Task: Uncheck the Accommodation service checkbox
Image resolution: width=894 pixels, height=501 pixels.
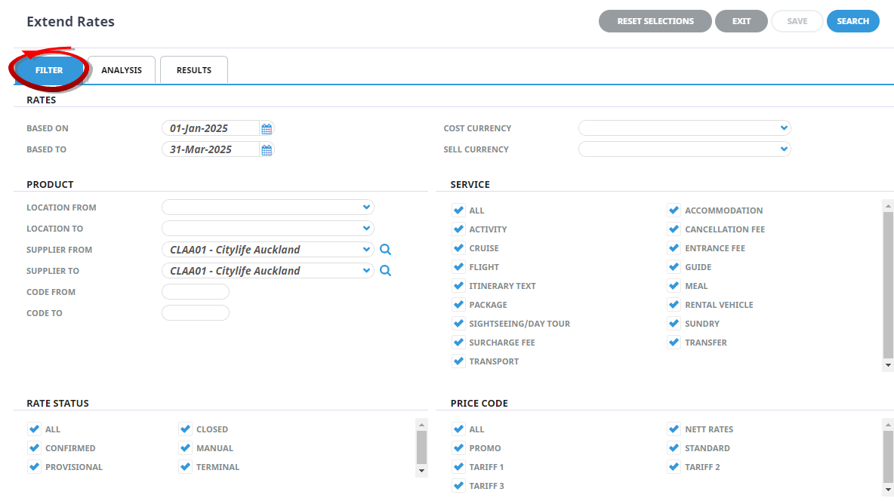Action: 674,211
